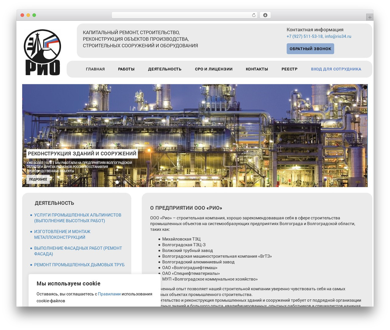The image size is (390, 330).
Task: Open the РАБОТЫ menu item
Action: 126,69
